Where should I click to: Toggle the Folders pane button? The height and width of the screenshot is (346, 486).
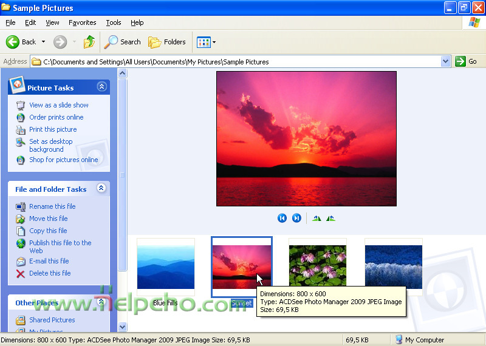click(x=167, y=42)
